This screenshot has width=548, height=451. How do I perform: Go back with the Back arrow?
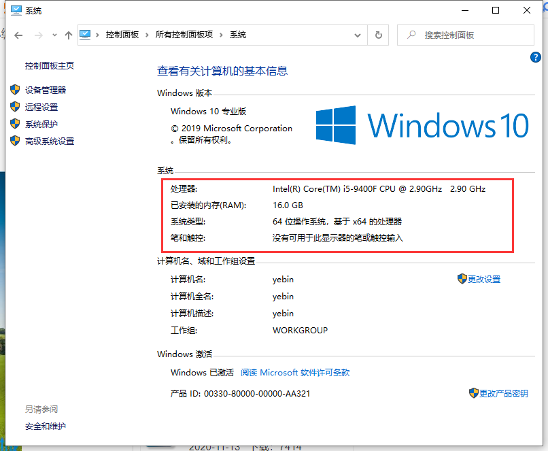pyautogui.click(x=18, y=35)
